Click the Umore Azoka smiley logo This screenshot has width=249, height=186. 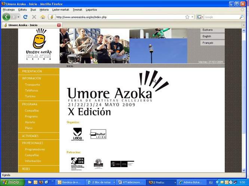coord(39,44)
